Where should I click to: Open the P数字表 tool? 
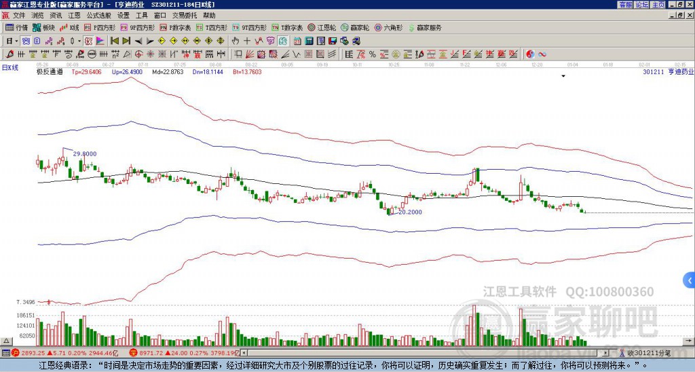[175, 27]
